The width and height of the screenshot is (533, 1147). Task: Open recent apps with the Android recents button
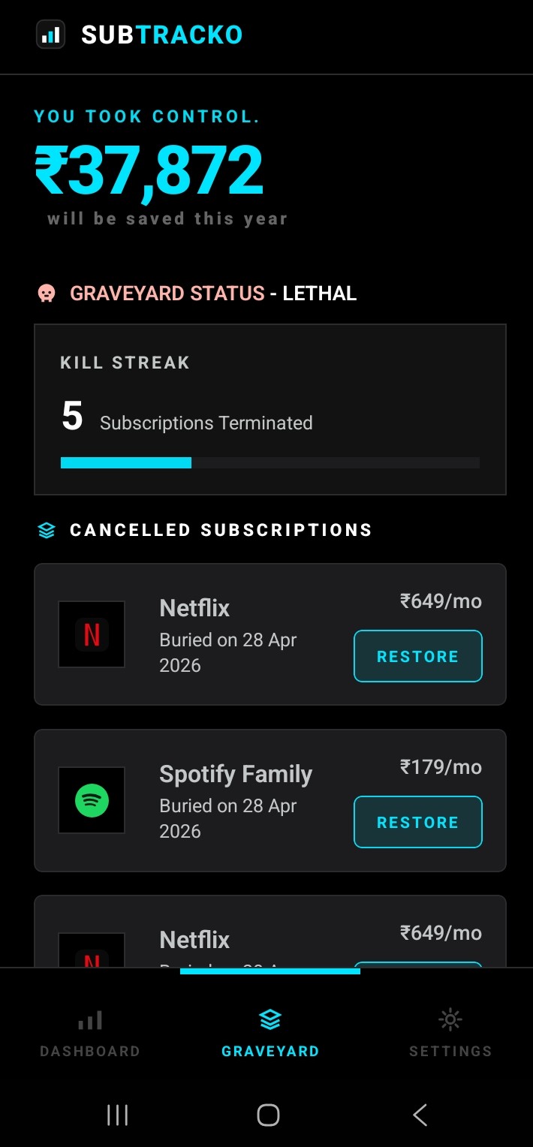click(117, 1115)
